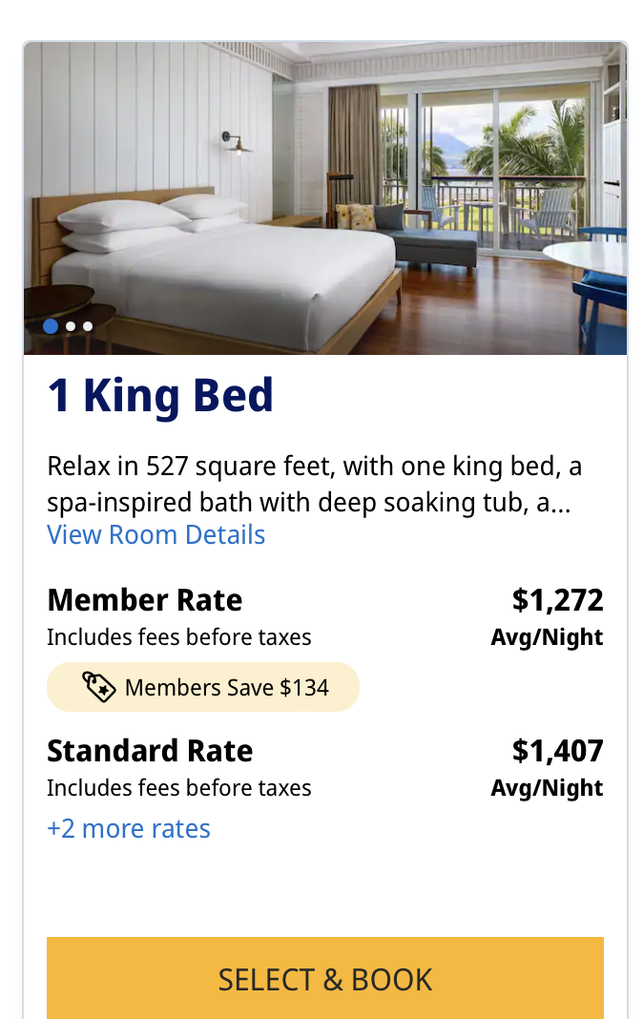The image size is (643, 1019).
Task: Click Avg/Night under the standard price
Action: [547, 788]
